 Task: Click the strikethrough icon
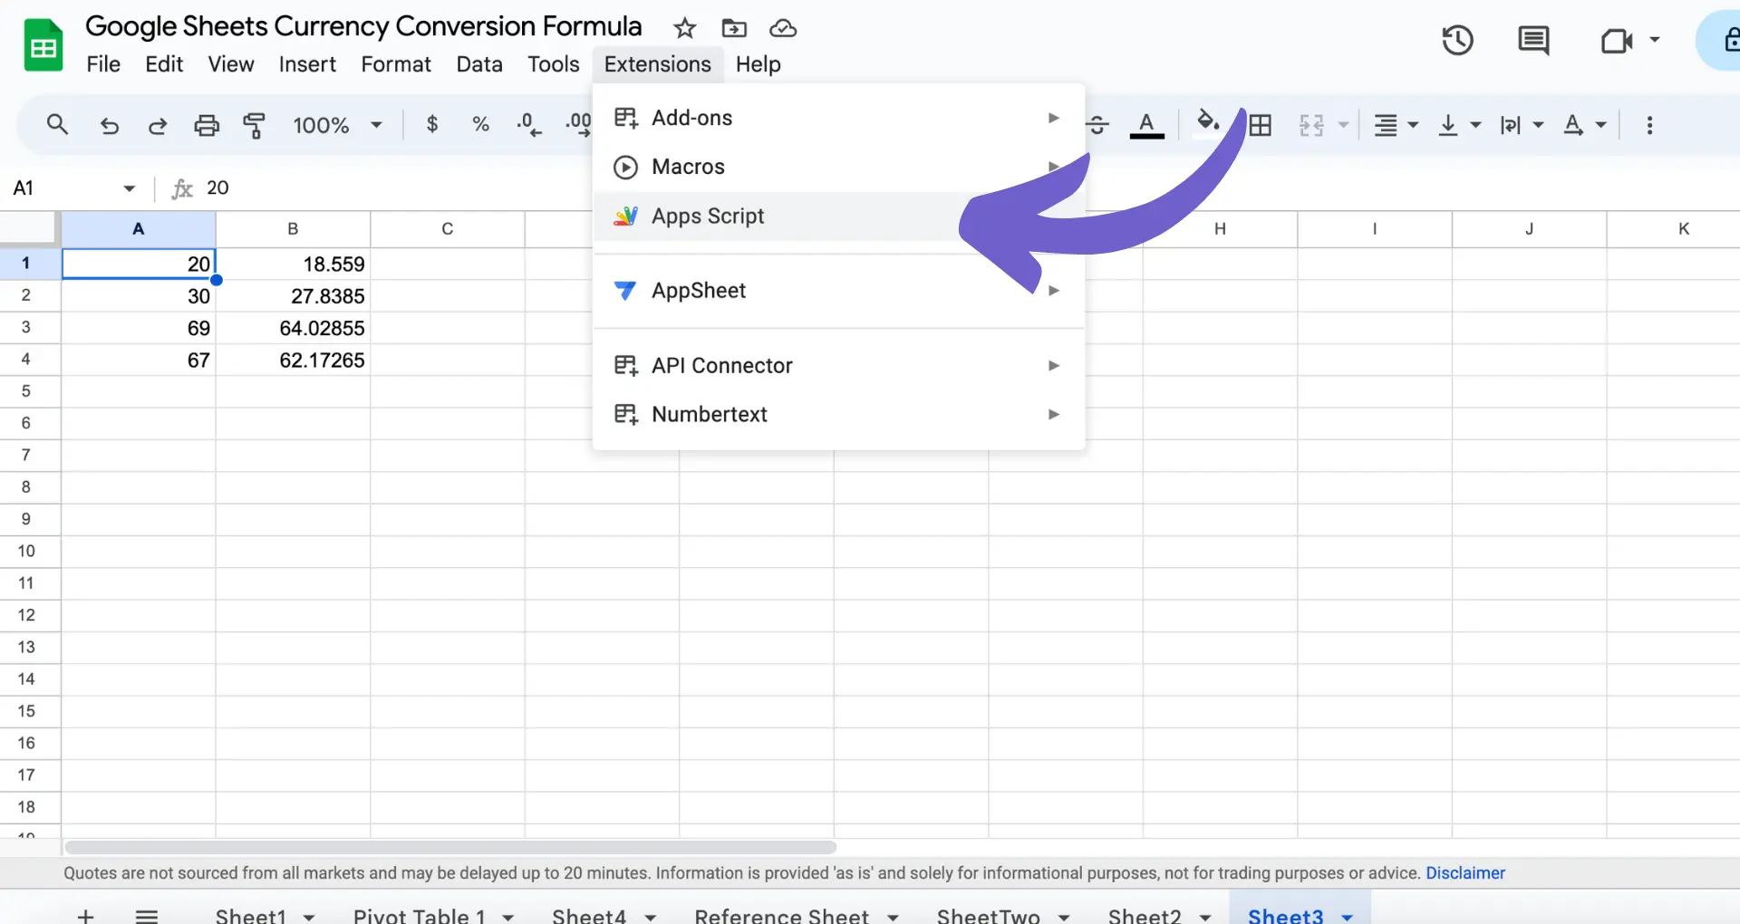[1097, 125]
